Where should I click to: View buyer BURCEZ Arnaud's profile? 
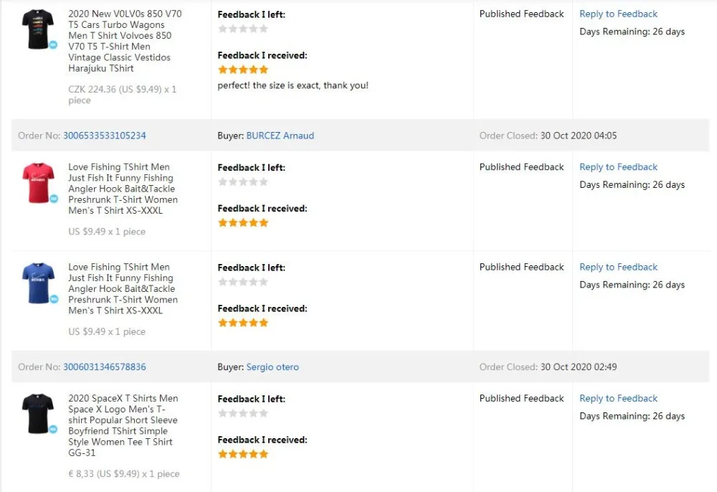pos(280,136)
